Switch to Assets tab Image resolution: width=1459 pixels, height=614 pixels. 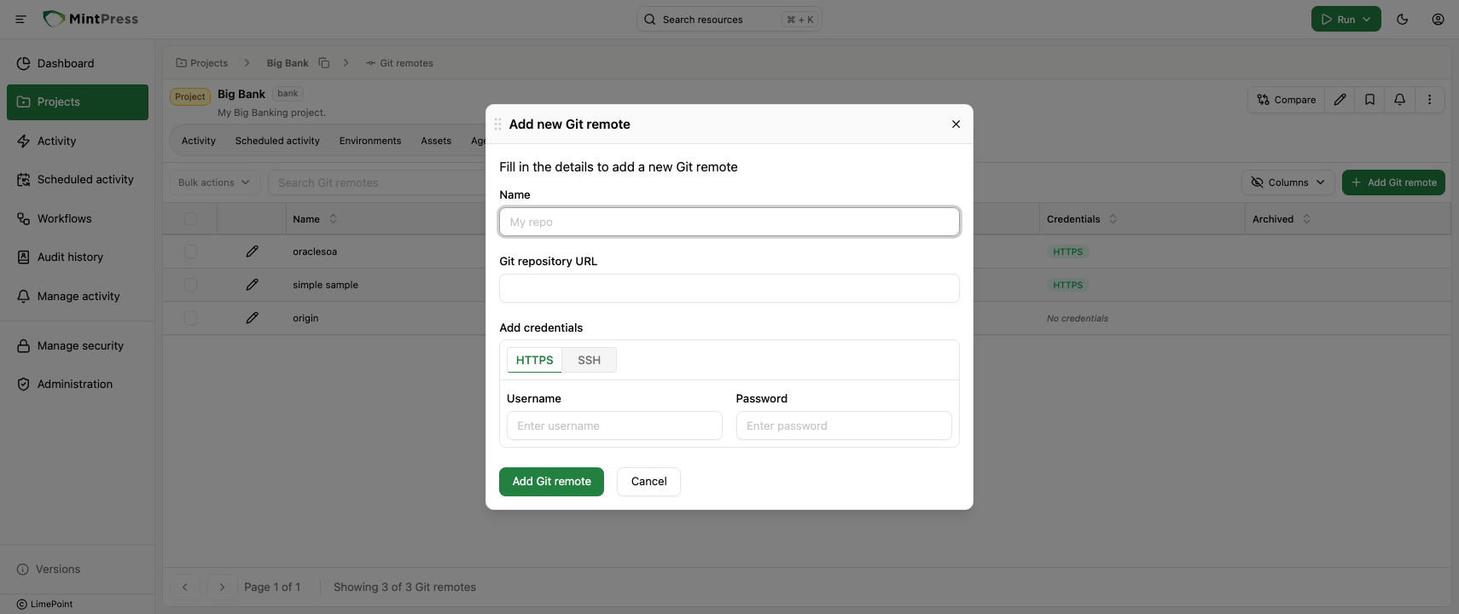[436, 141]
